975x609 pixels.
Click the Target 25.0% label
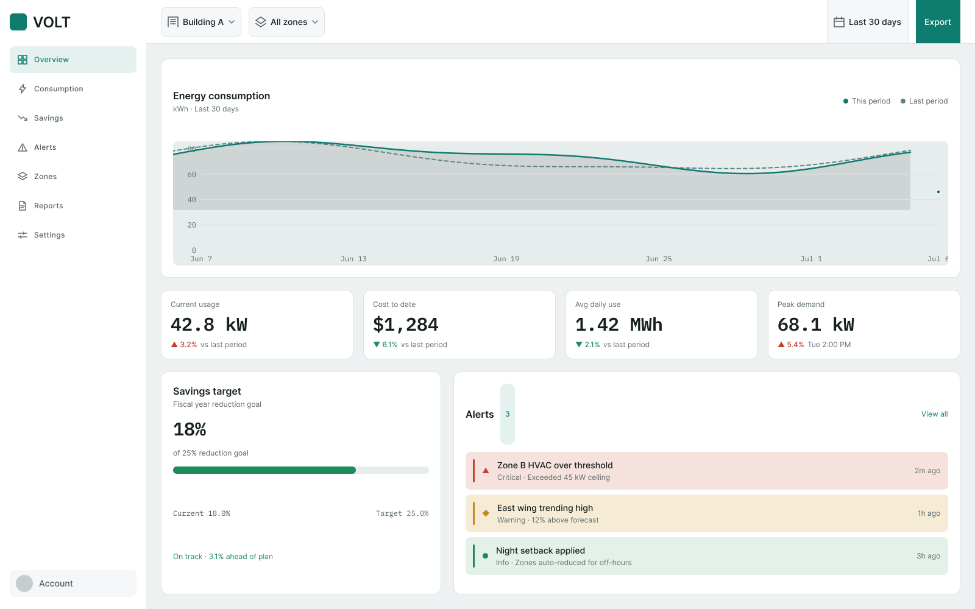pos(402,513)
